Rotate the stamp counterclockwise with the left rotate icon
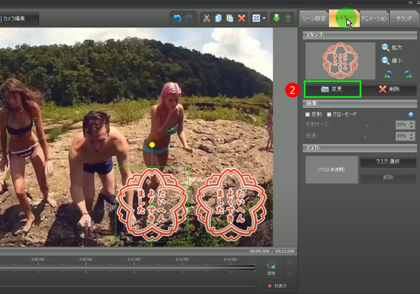 pos(387,75)
